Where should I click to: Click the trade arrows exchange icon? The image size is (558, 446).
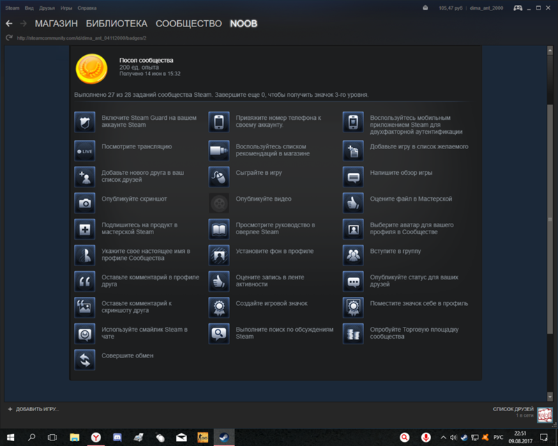pos(84,360)
